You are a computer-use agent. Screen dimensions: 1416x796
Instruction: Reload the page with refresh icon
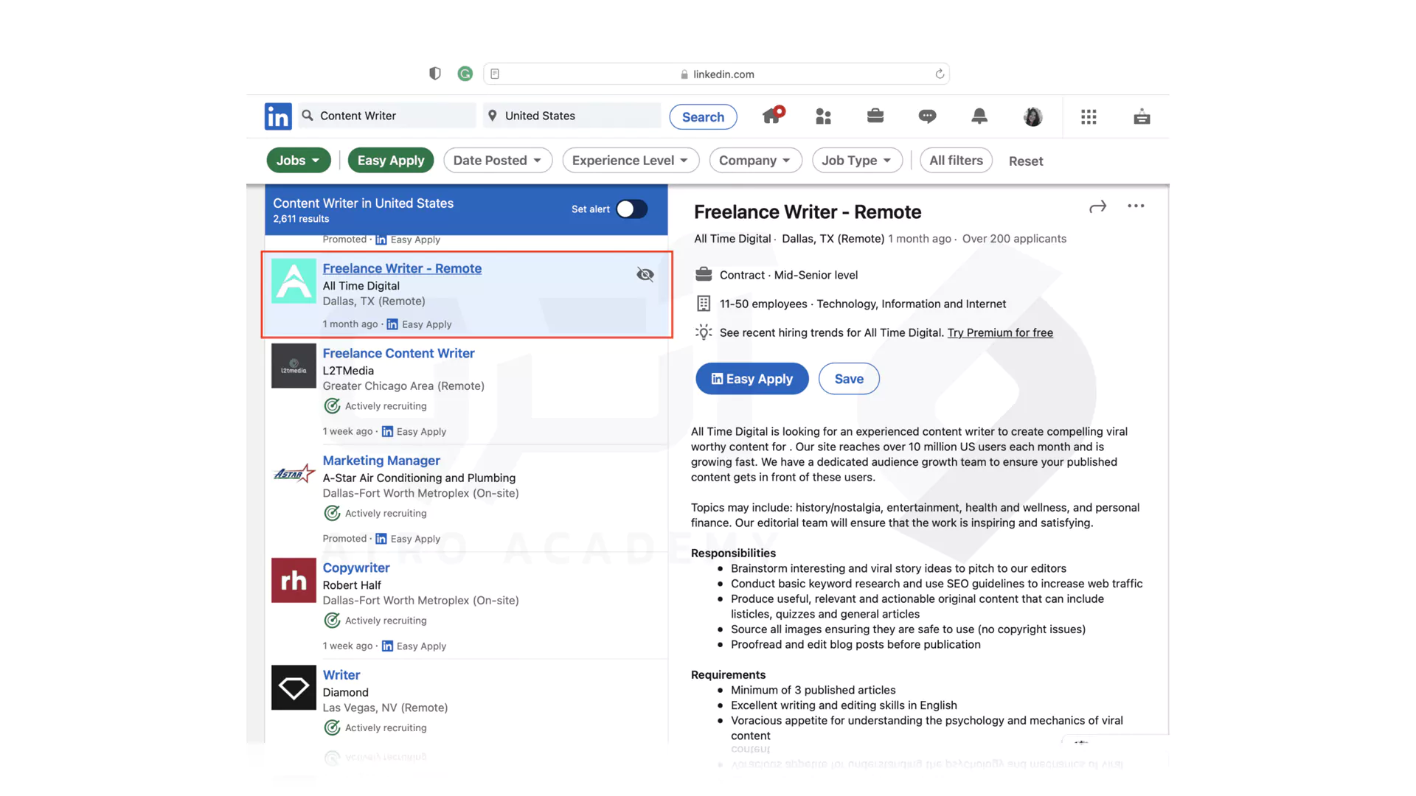point(940,74)
